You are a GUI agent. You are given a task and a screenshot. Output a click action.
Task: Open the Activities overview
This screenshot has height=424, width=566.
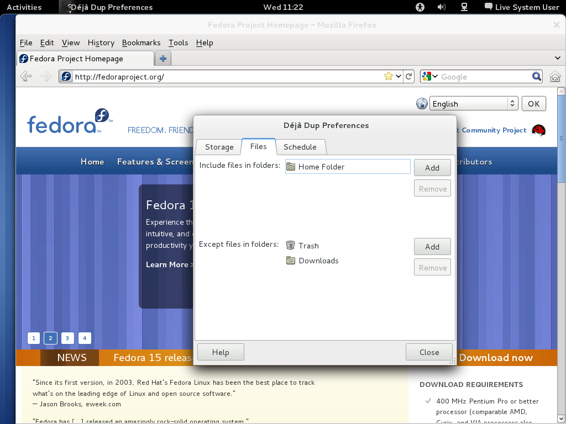[24, 7]
